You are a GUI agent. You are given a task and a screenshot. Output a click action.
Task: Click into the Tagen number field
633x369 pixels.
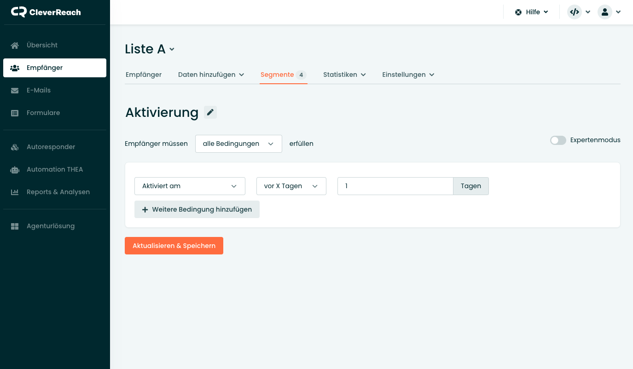tap(395, 186)
